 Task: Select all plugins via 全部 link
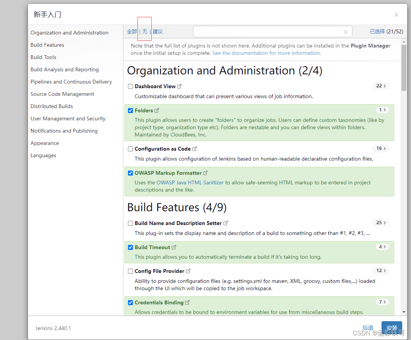(132, 32)
